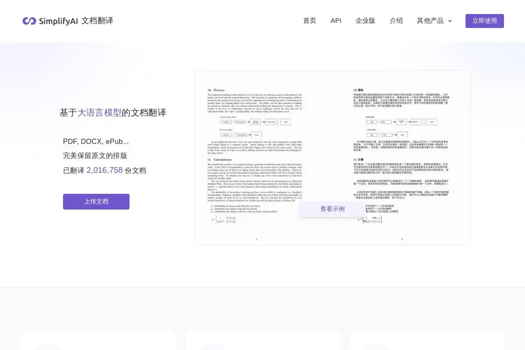Expand the 其他产品 dropdown
Viewport: 525px width, 350px height.
434,21
